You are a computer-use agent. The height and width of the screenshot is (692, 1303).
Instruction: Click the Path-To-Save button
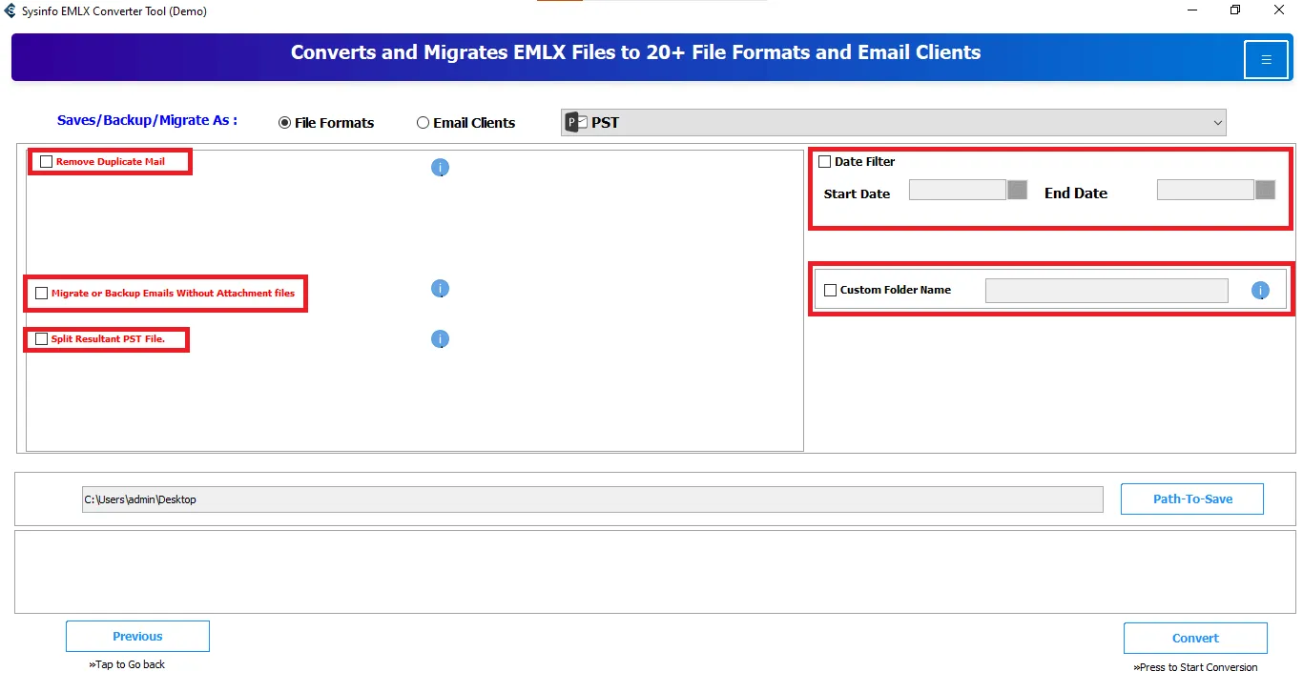[x=1192, y=499]
